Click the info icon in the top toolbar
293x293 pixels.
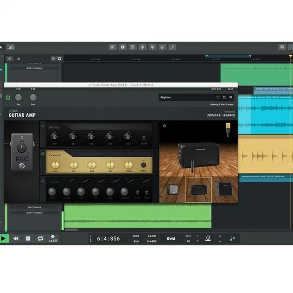[122, 47]
